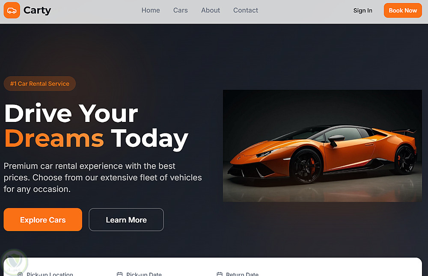The image size is (428, 276).
Task: Click the orange Book Now button
Action: tap(403, 10)
